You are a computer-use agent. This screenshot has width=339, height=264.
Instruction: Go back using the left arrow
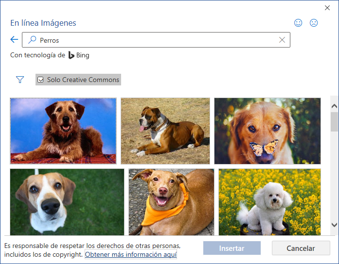click(14, 40)
